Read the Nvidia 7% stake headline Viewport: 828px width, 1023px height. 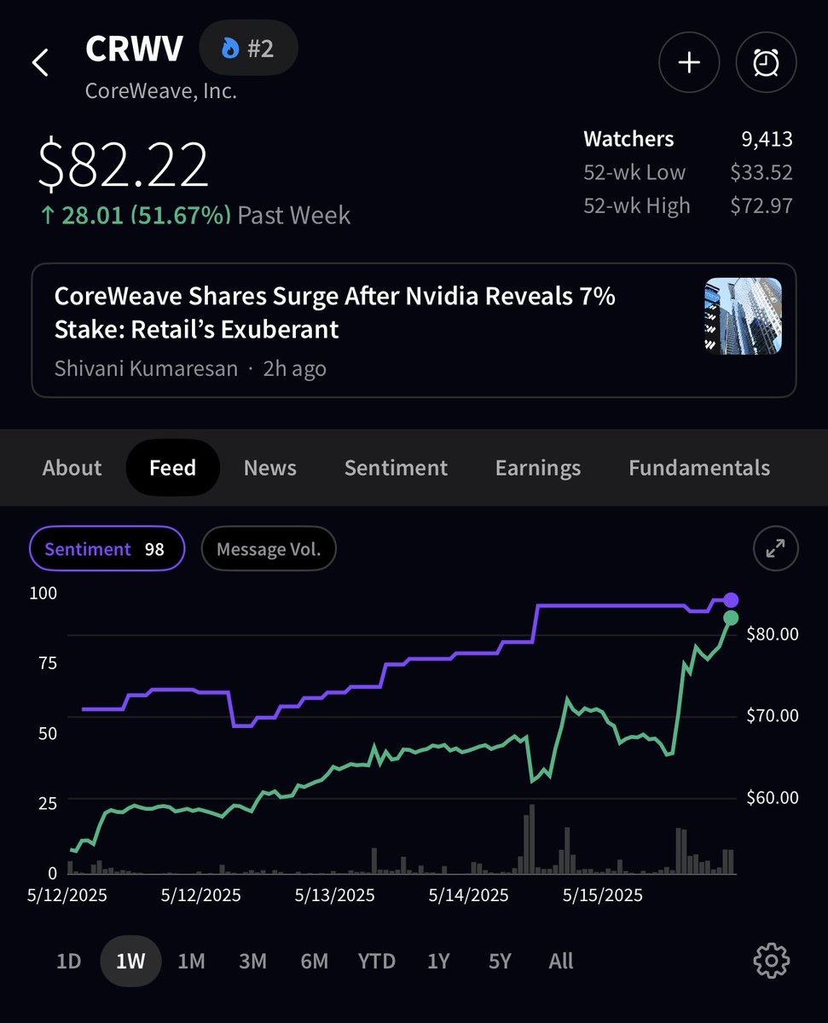point(335,312)
